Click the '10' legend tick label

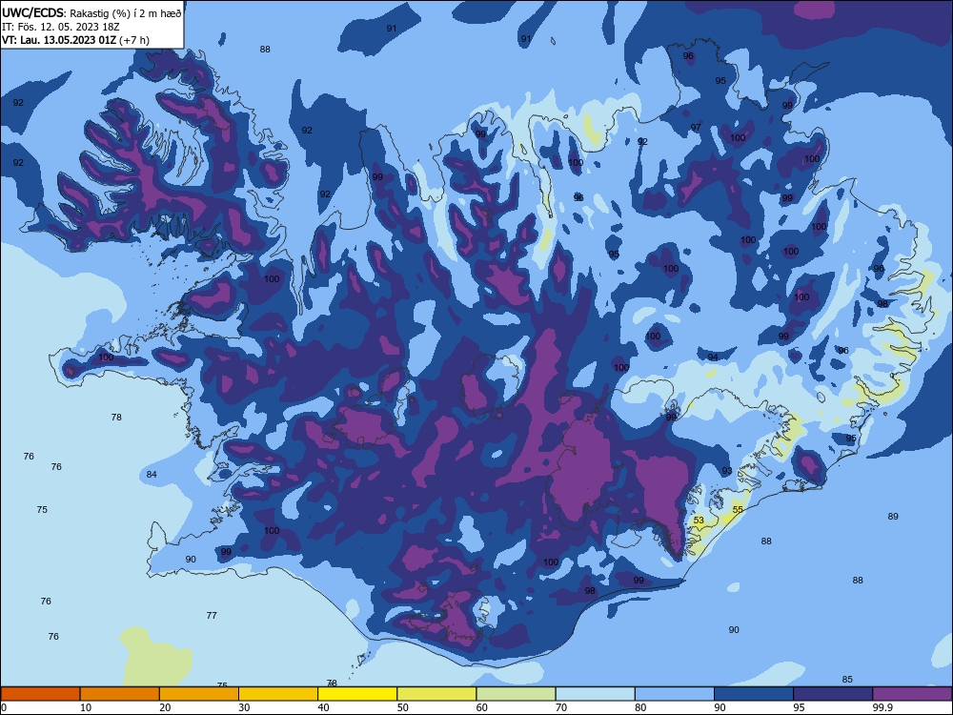86,707
